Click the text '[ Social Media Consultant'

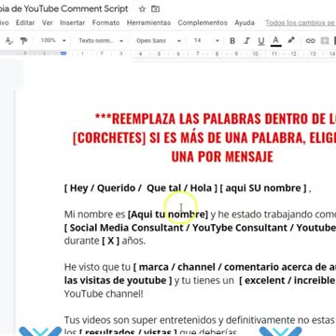click(x=124, y=228)
